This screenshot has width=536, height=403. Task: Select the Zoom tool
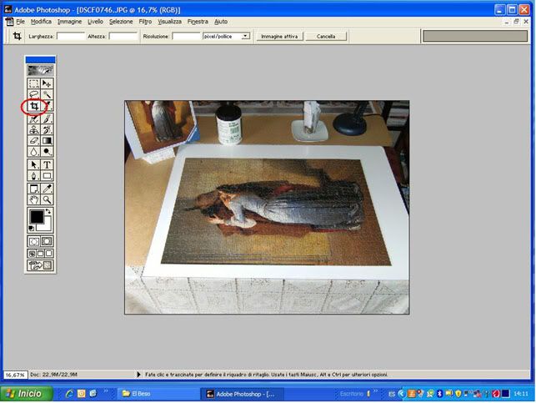pyautogui.click(x=47, y=199)
